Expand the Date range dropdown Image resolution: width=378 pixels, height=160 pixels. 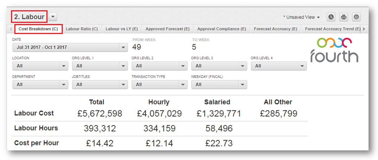pos(70,47)
